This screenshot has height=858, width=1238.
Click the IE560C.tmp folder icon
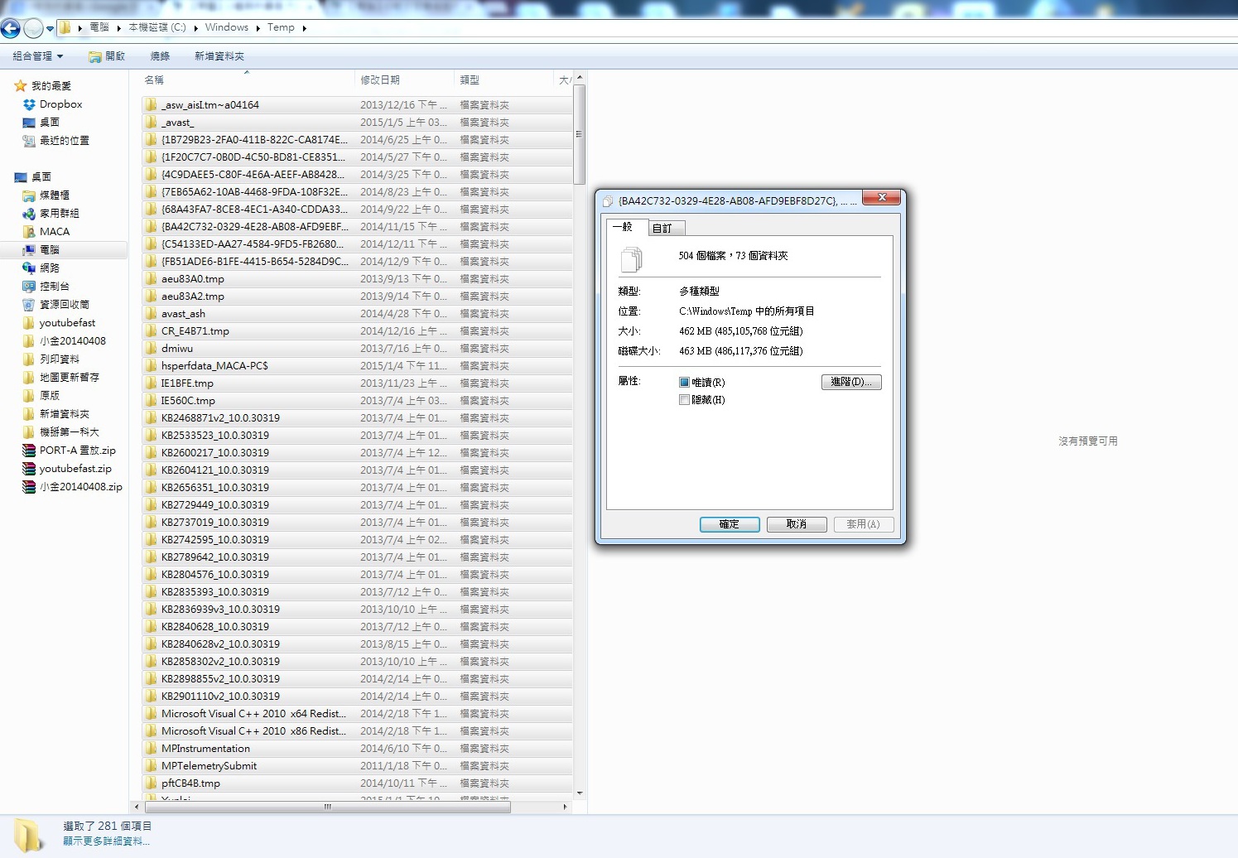click(x=151, y=401)
